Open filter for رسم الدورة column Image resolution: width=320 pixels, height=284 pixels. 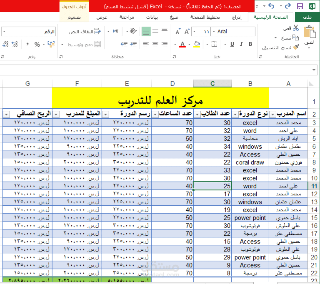[106, 115]
